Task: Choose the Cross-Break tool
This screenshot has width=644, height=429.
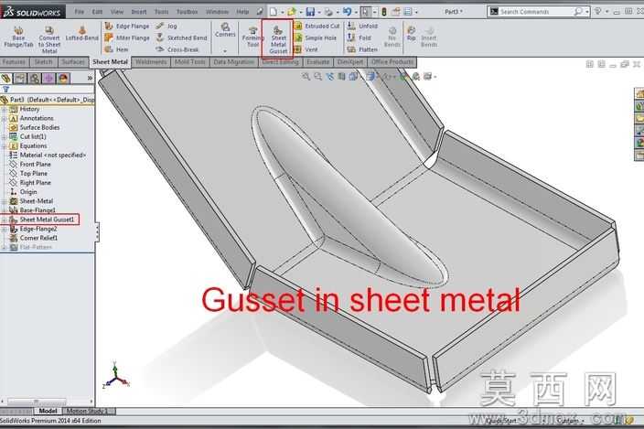Action: [x=177, y=49]
